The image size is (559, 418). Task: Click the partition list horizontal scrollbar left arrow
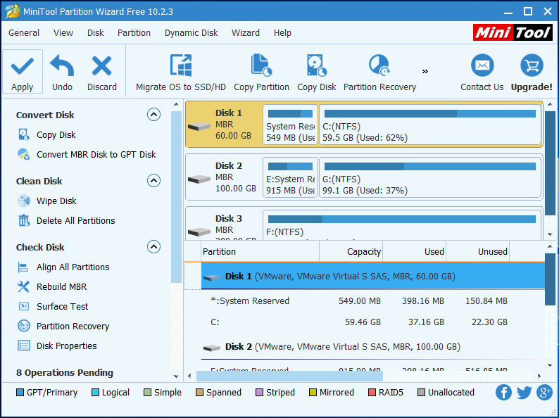tap(189, 376)
